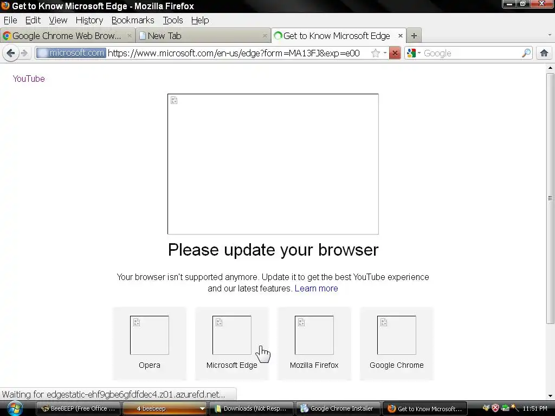Open the bookmark star dropdown arrow
The height and width of the screenshot is (416, 555).
(385, 53)
